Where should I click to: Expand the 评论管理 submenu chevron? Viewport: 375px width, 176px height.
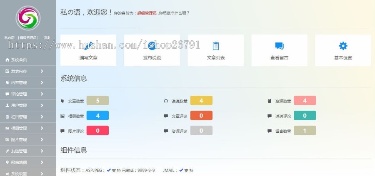[x=42, y=94]
